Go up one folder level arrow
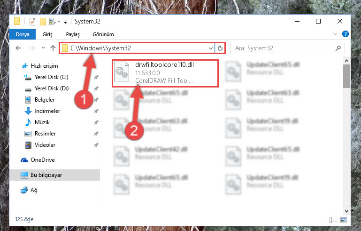361x231 pixels. coord(53,48)
